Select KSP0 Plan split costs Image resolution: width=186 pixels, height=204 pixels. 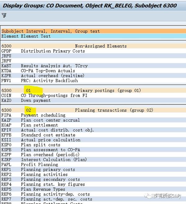click(93, 145)
